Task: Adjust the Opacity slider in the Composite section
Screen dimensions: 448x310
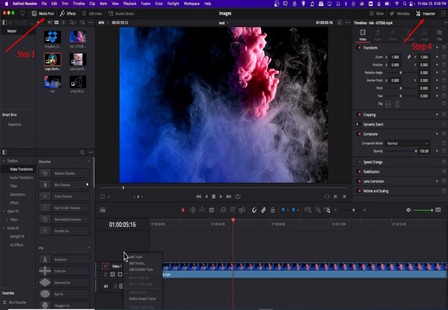Action: [x=416, y=151]
